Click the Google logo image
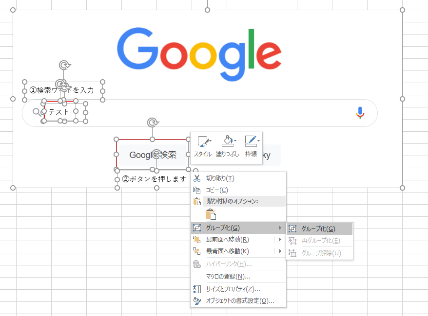The image size is (428, 316). tap(199, 53)
